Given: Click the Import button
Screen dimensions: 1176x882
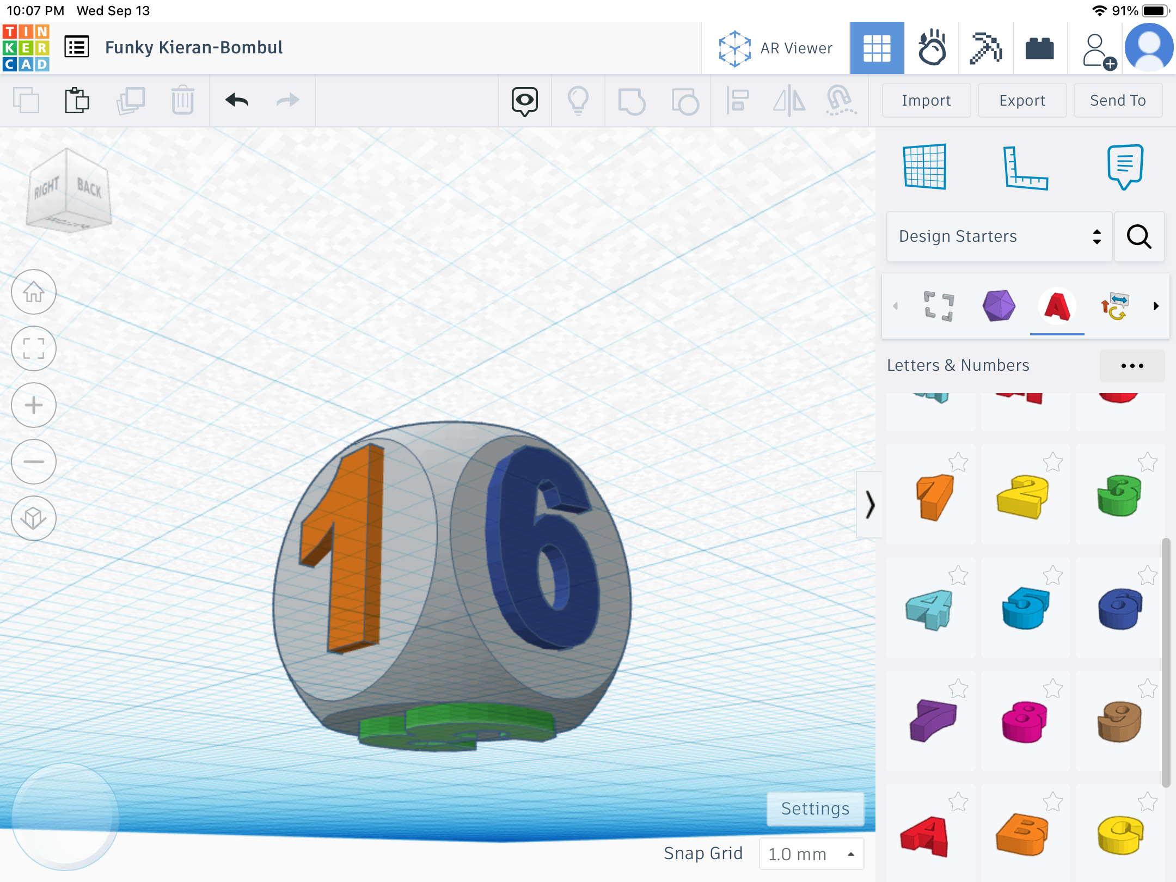Looking at the screenshot, I should click(926, 100).
